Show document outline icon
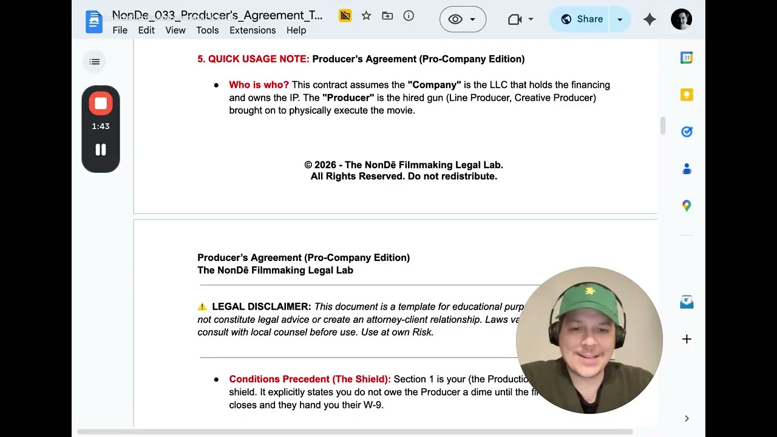 point(94,61)
